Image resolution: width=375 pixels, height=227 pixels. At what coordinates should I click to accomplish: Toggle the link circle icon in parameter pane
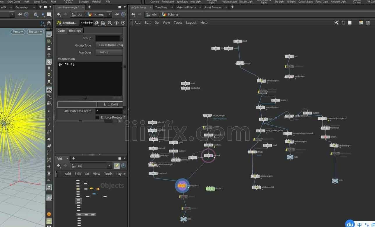point(124,14)
